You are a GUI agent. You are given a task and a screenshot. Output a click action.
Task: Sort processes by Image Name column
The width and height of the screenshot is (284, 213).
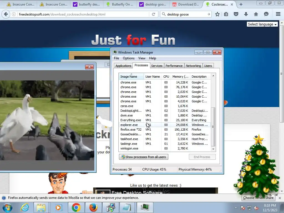coord(131,77)
